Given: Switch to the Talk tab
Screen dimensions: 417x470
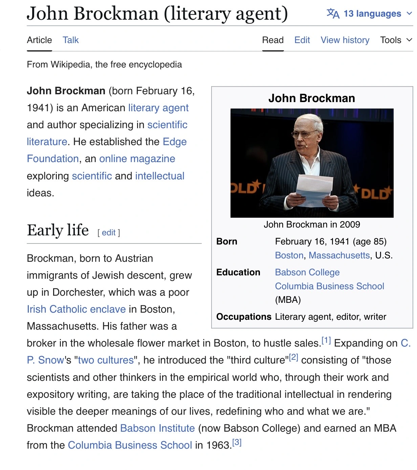Looking at the screenshot, I should tap(70, 40).
